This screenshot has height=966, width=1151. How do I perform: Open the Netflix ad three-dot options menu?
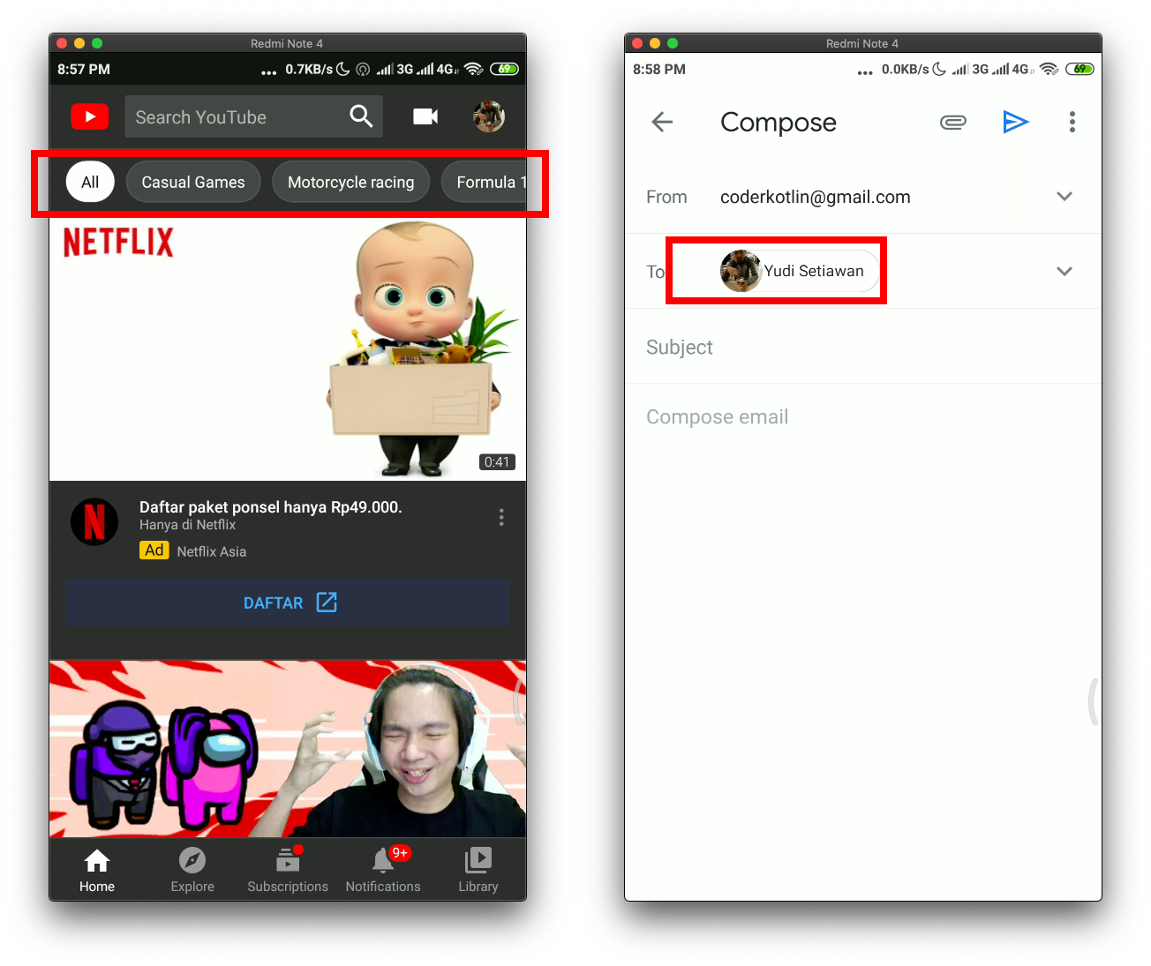pos(500,517)
